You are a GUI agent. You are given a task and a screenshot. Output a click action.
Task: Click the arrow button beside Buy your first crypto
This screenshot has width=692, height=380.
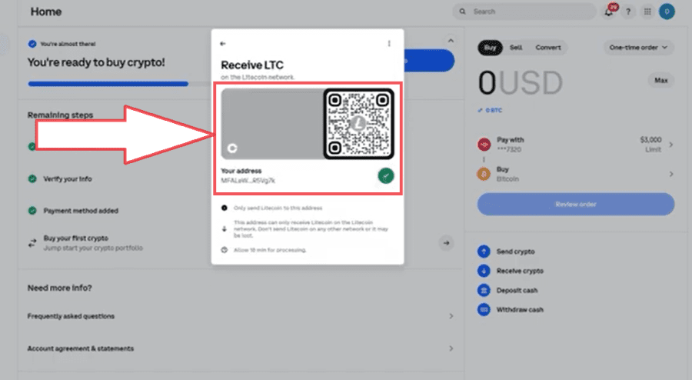pos(446,243)
